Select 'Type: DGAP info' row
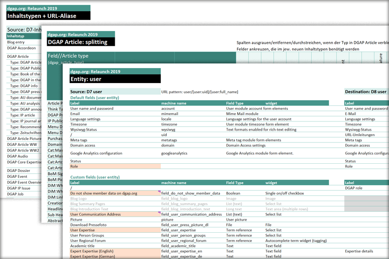This screenshot has width=389, height=259. tap(24, 86)
